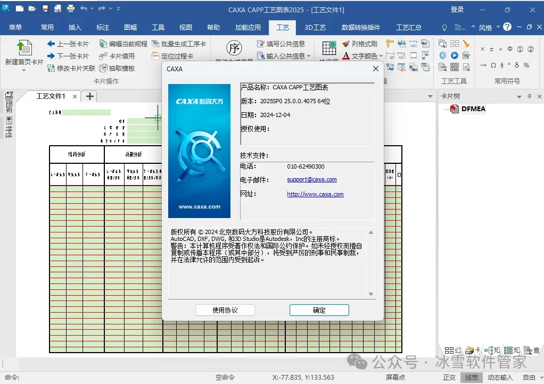
Task: Select the 工艺文件1 document tab
Action: pos(51,96)
